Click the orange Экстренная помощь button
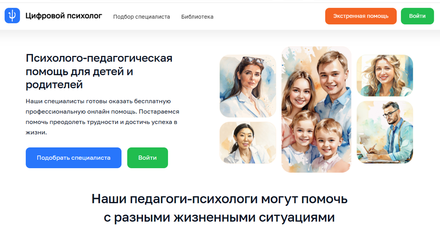Viewport: 440px width, 231px height. tap(361, 16)
